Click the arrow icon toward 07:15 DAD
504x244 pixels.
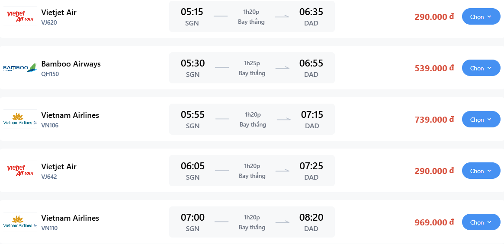pyautogui.click(x=283, y=119)
